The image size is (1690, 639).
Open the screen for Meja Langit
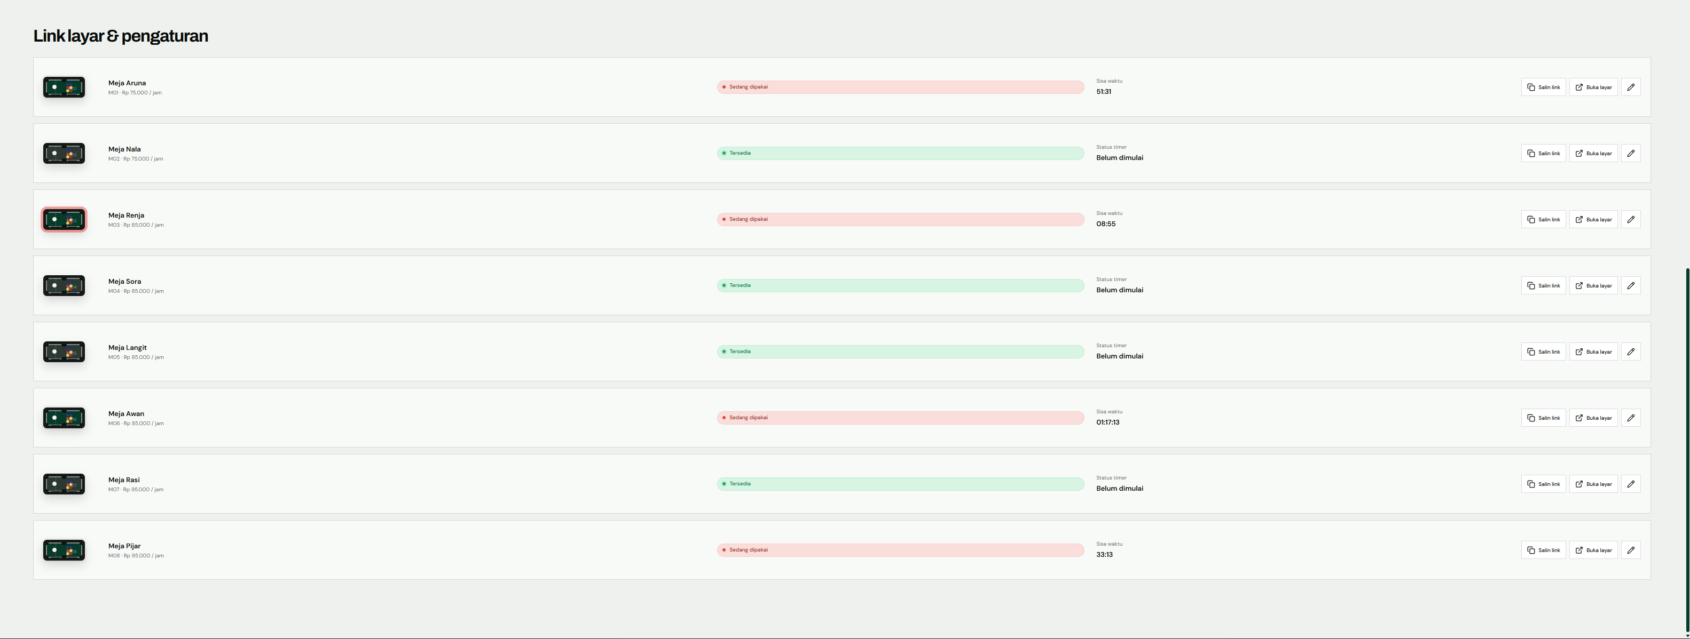(x=1593, y=352)
